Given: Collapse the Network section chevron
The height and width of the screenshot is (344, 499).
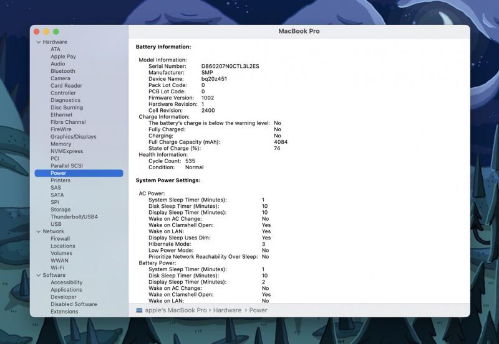Looking at the screenshot, I should pyautogui.click(x=39, y=231).
